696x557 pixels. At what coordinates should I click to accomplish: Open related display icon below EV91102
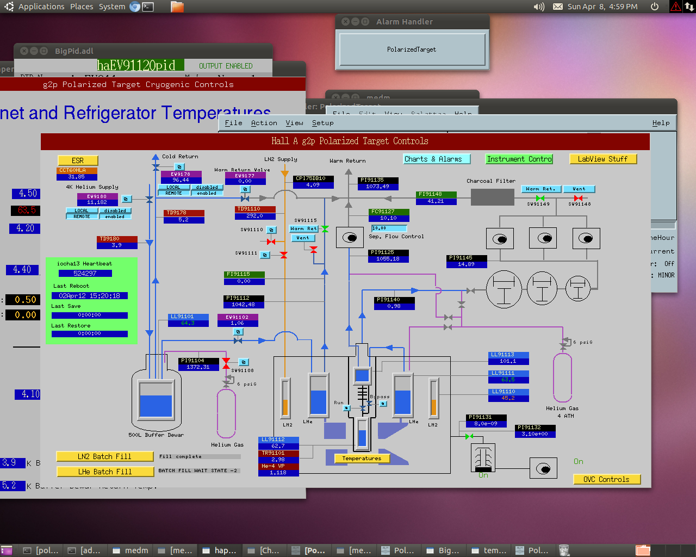pyautogui.click(x=238, y=331)
